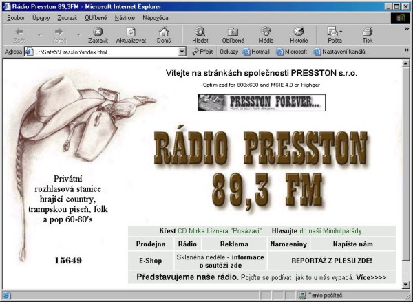Click the Zpět back arrow icon
Viewport: 413px width, 302px height.
pyautogui.click(x=19, y=32)
